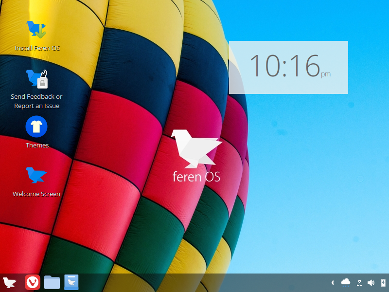The image size is (389, 292).
Task: Open the Install Feren OS desktop icon
Action: pyautogui.click(x=36, y=30)
